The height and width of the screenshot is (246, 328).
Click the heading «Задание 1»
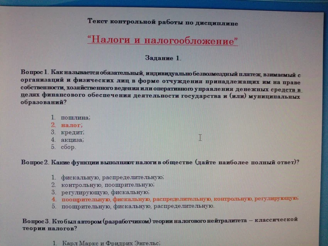click(x=163, y=59)
